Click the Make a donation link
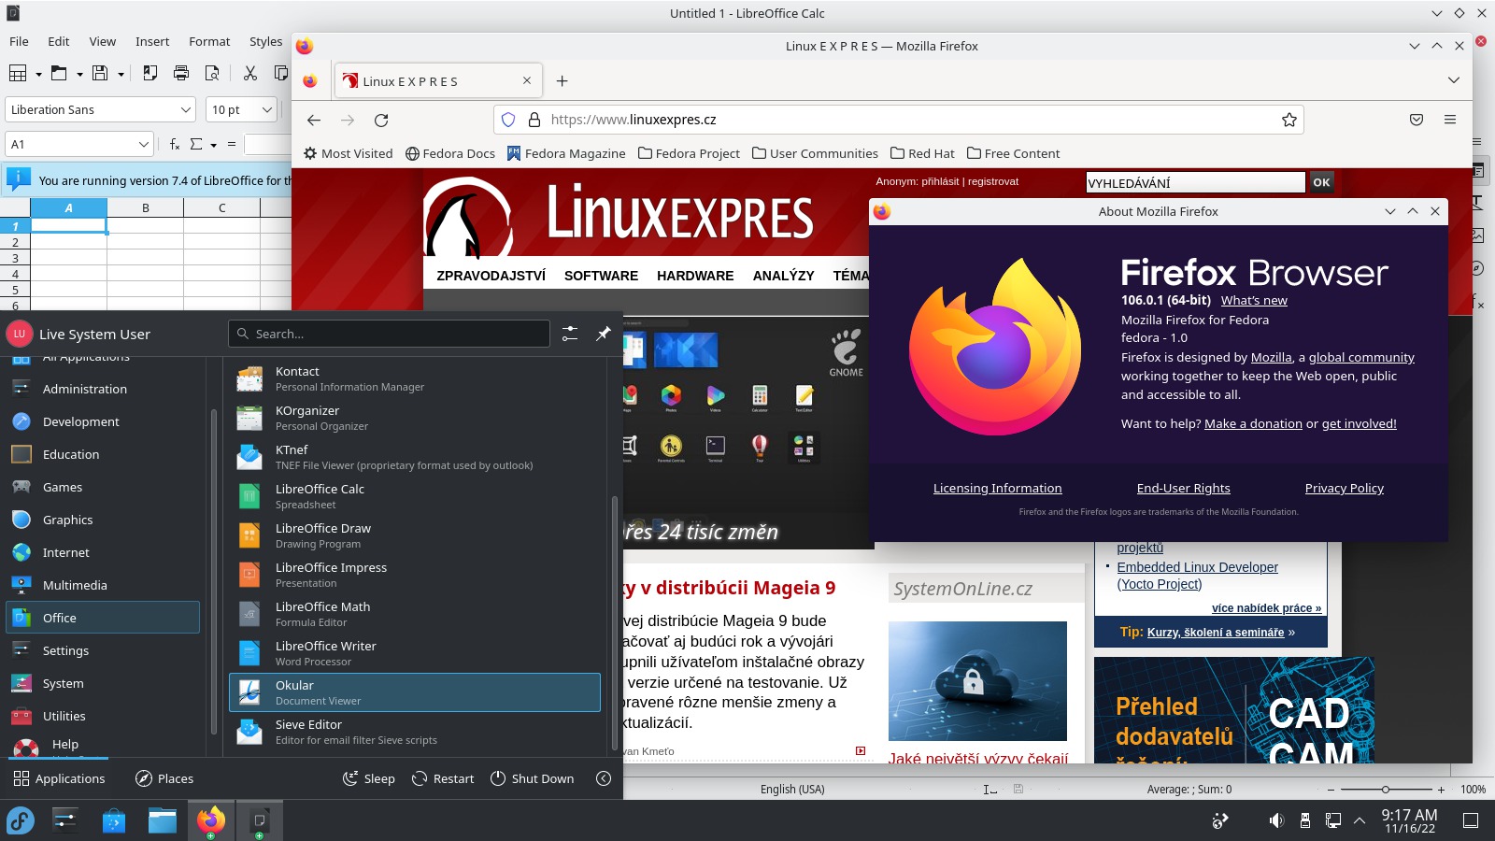Screen dimensions: 1495x841 coord(1253,423)
